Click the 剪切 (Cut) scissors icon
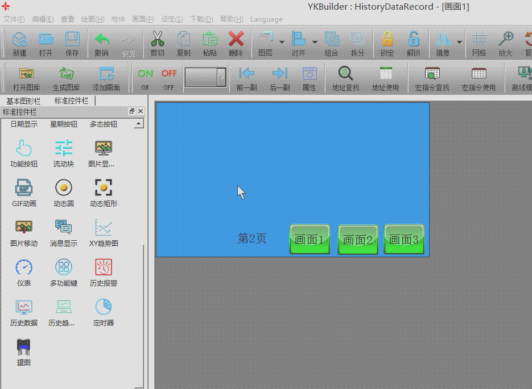Screen dimensions: 532x389 (x=158, y=40)
